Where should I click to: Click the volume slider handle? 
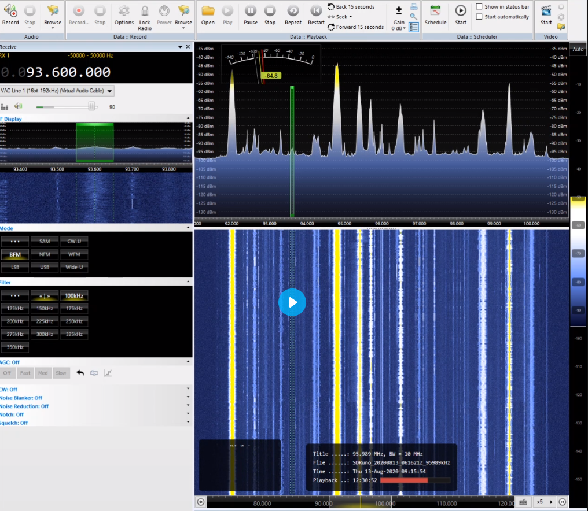[91, 106]
